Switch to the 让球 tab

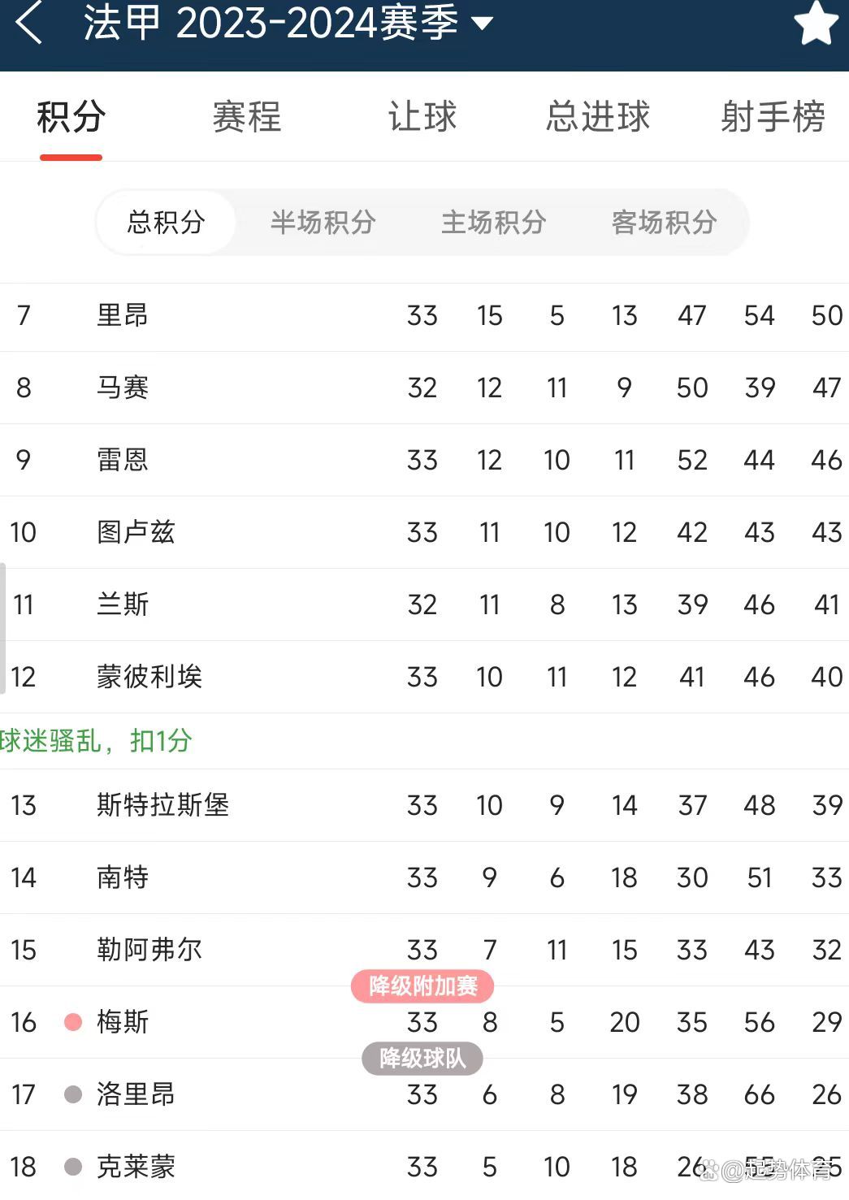click(x=422, y=117)
